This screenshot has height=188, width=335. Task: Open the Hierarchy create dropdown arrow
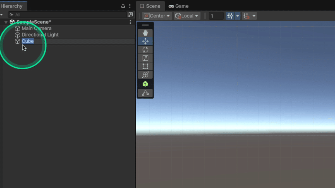point(2,14)
